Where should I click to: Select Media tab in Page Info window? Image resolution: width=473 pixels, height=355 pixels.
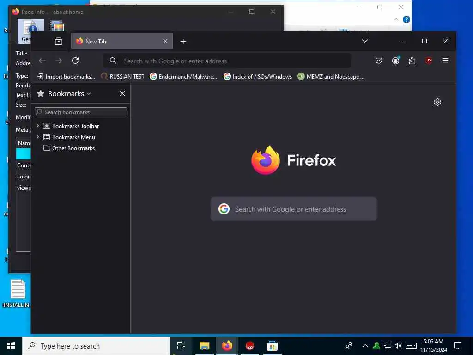(57, 26)
